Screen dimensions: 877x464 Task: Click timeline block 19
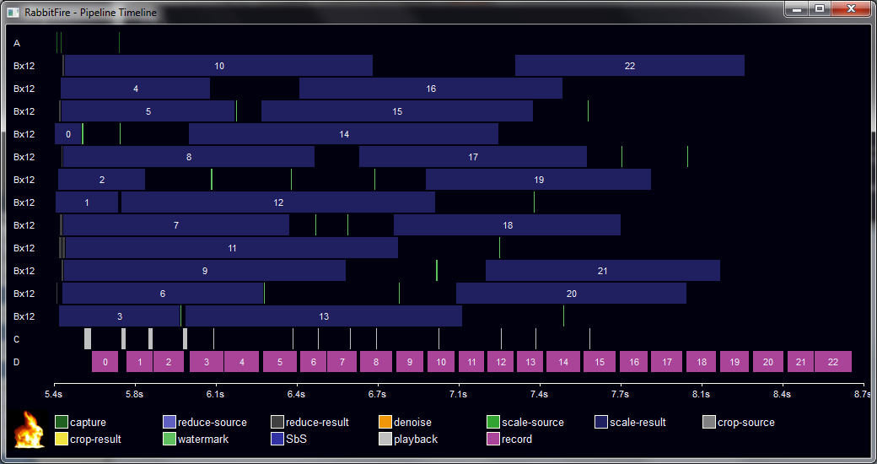(x=538, y=180)
